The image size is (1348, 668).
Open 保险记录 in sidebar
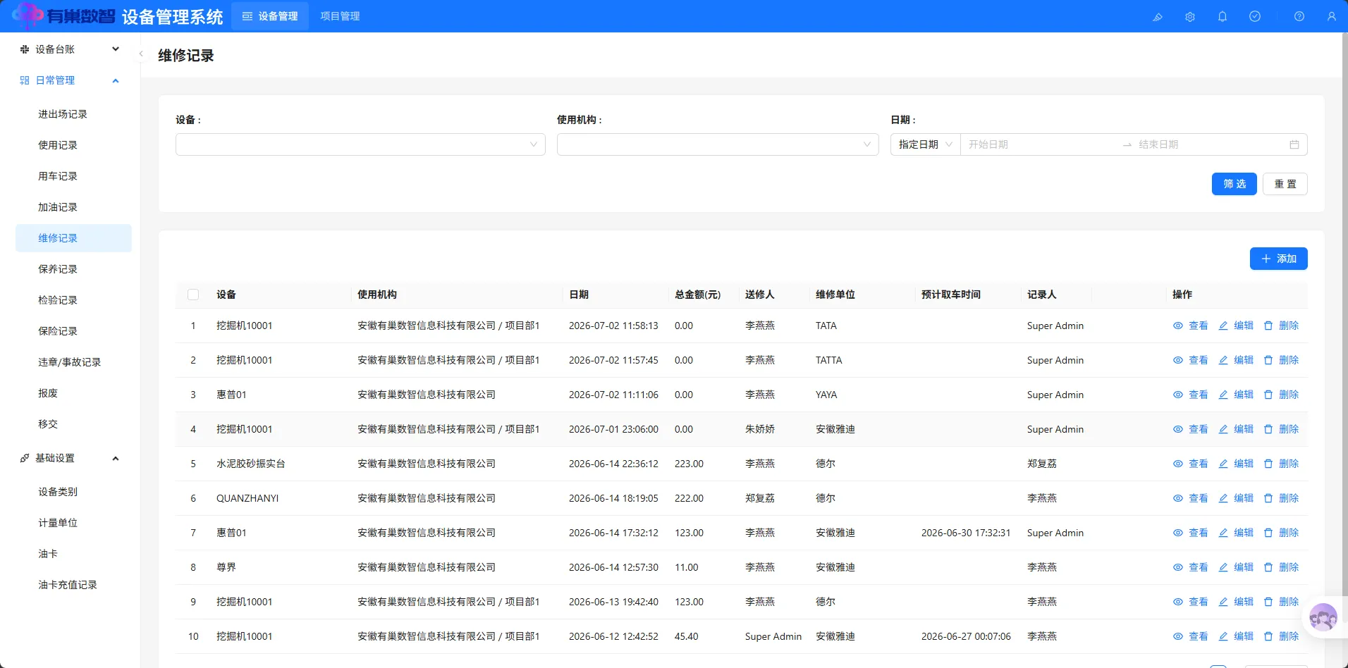point(73,331)
